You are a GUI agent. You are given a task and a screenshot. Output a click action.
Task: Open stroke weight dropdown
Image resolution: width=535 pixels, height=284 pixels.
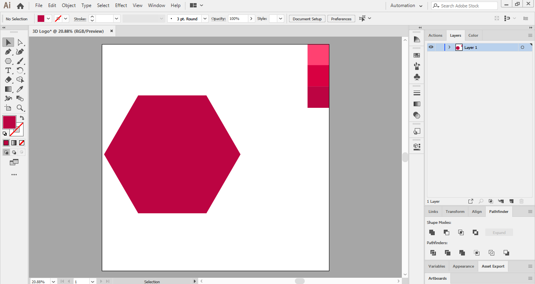point(117,18)
